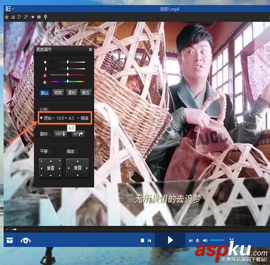
Task: Expand the dropdown arrow beside the logo
Action: click(13, 9)
